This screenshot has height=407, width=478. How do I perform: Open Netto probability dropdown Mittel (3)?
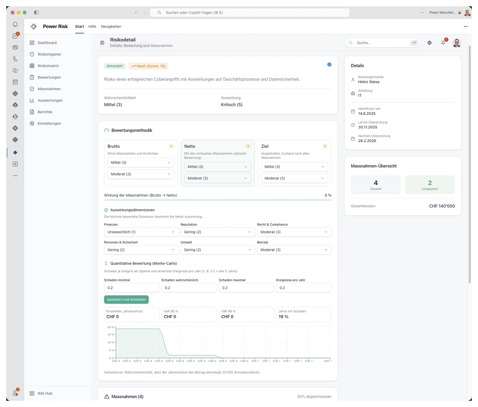click(217, 167)
